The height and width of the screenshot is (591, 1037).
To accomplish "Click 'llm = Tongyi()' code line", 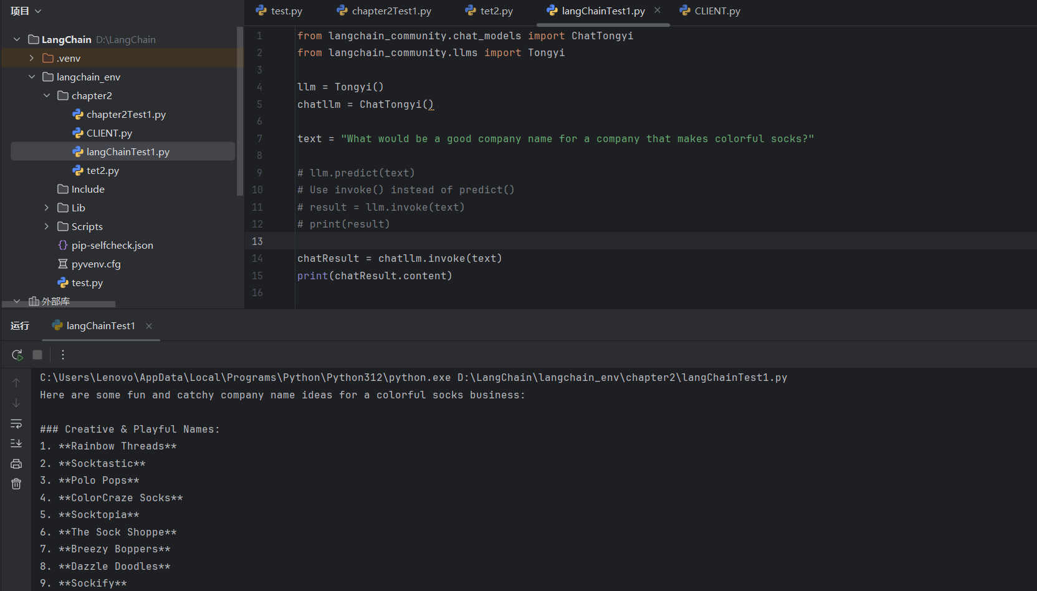I will pos(340,87).
